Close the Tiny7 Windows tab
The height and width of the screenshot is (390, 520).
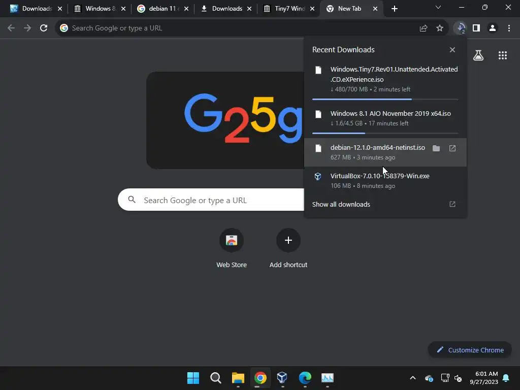tap(312, 9)
